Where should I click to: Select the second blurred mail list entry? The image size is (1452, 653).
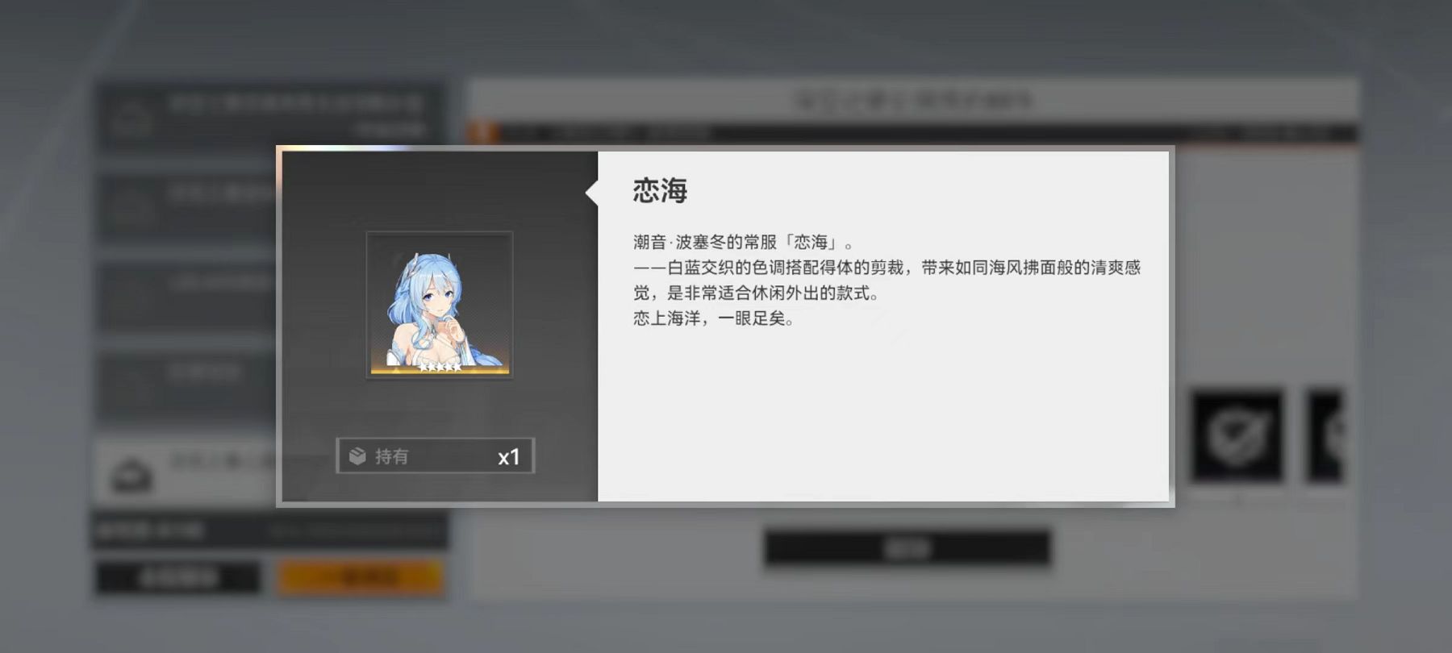(x=187, y=206)
